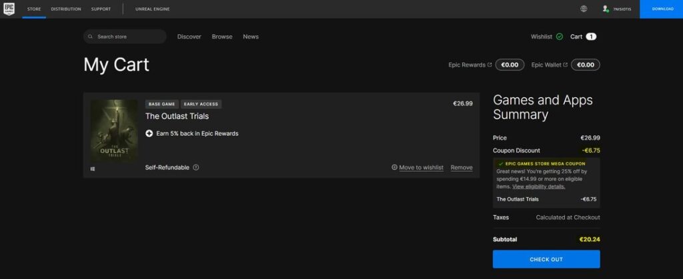Viewport: 683px width, 279px height.
Task: Open the Support menu
Action: tap(101, 9)
